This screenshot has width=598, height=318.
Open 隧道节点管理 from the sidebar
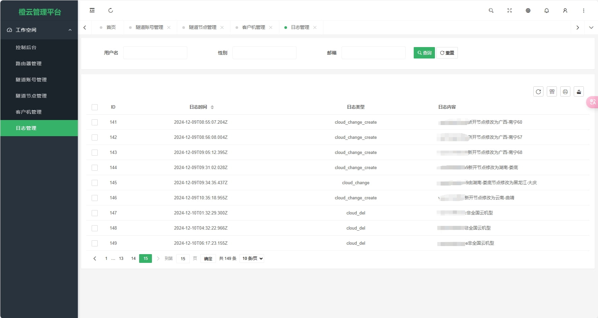tap(31, 96)
